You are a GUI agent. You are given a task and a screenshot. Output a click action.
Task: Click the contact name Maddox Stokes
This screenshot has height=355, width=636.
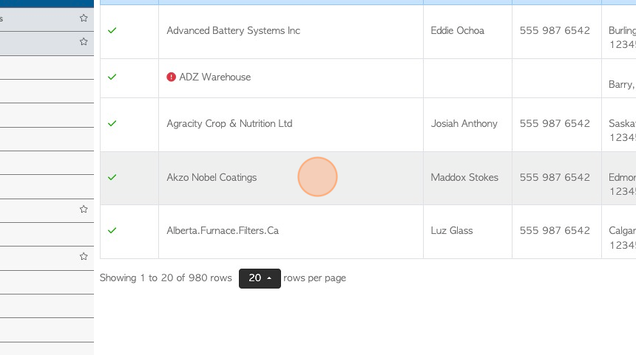(464, 177)
